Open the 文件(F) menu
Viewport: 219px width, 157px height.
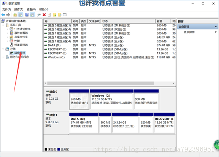click(x=6, y=9)
